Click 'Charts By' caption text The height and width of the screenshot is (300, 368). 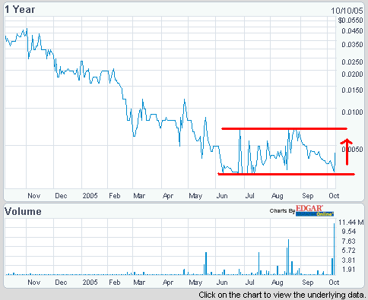(x=282, y=211)
